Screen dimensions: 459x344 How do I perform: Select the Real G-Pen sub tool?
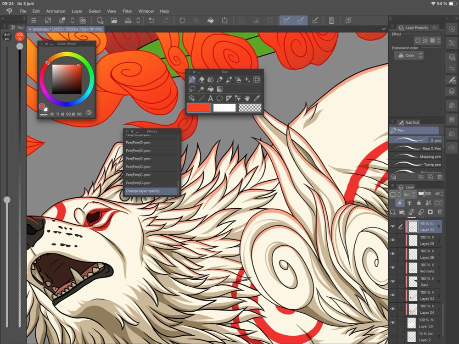click(x=415, y=148)
